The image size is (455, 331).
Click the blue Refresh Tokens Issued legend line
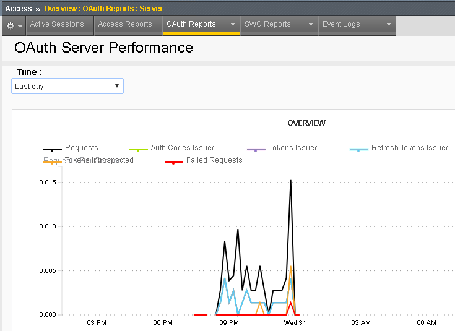pos(359,150)
